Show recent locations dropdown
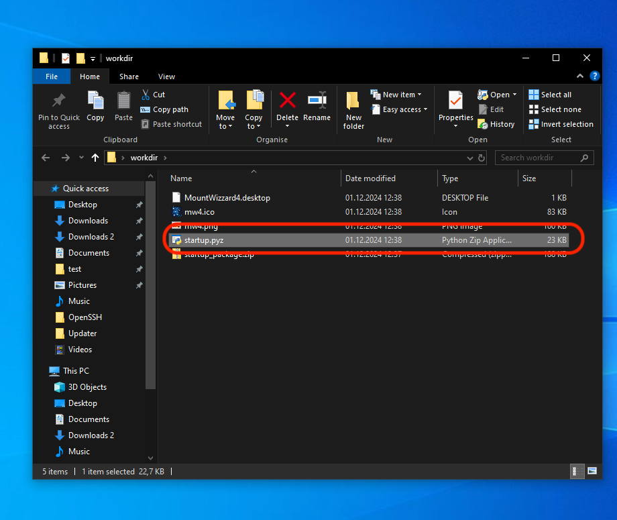This screenshot has width=617, height=520. [81, 158]
